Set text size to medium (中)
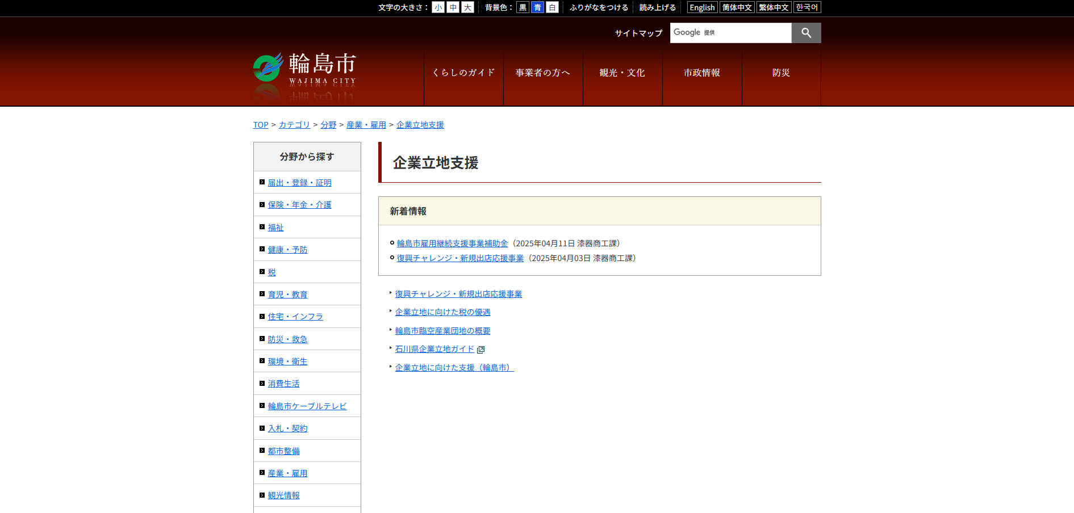Viewport: 1074px width, 513px height. point(453,7)
